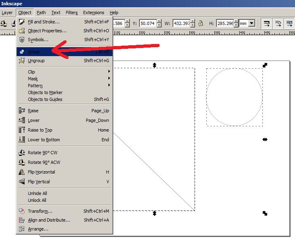295x241 pixels.
Task: Rotate selection 90° ACW
Action: [64, 162]
